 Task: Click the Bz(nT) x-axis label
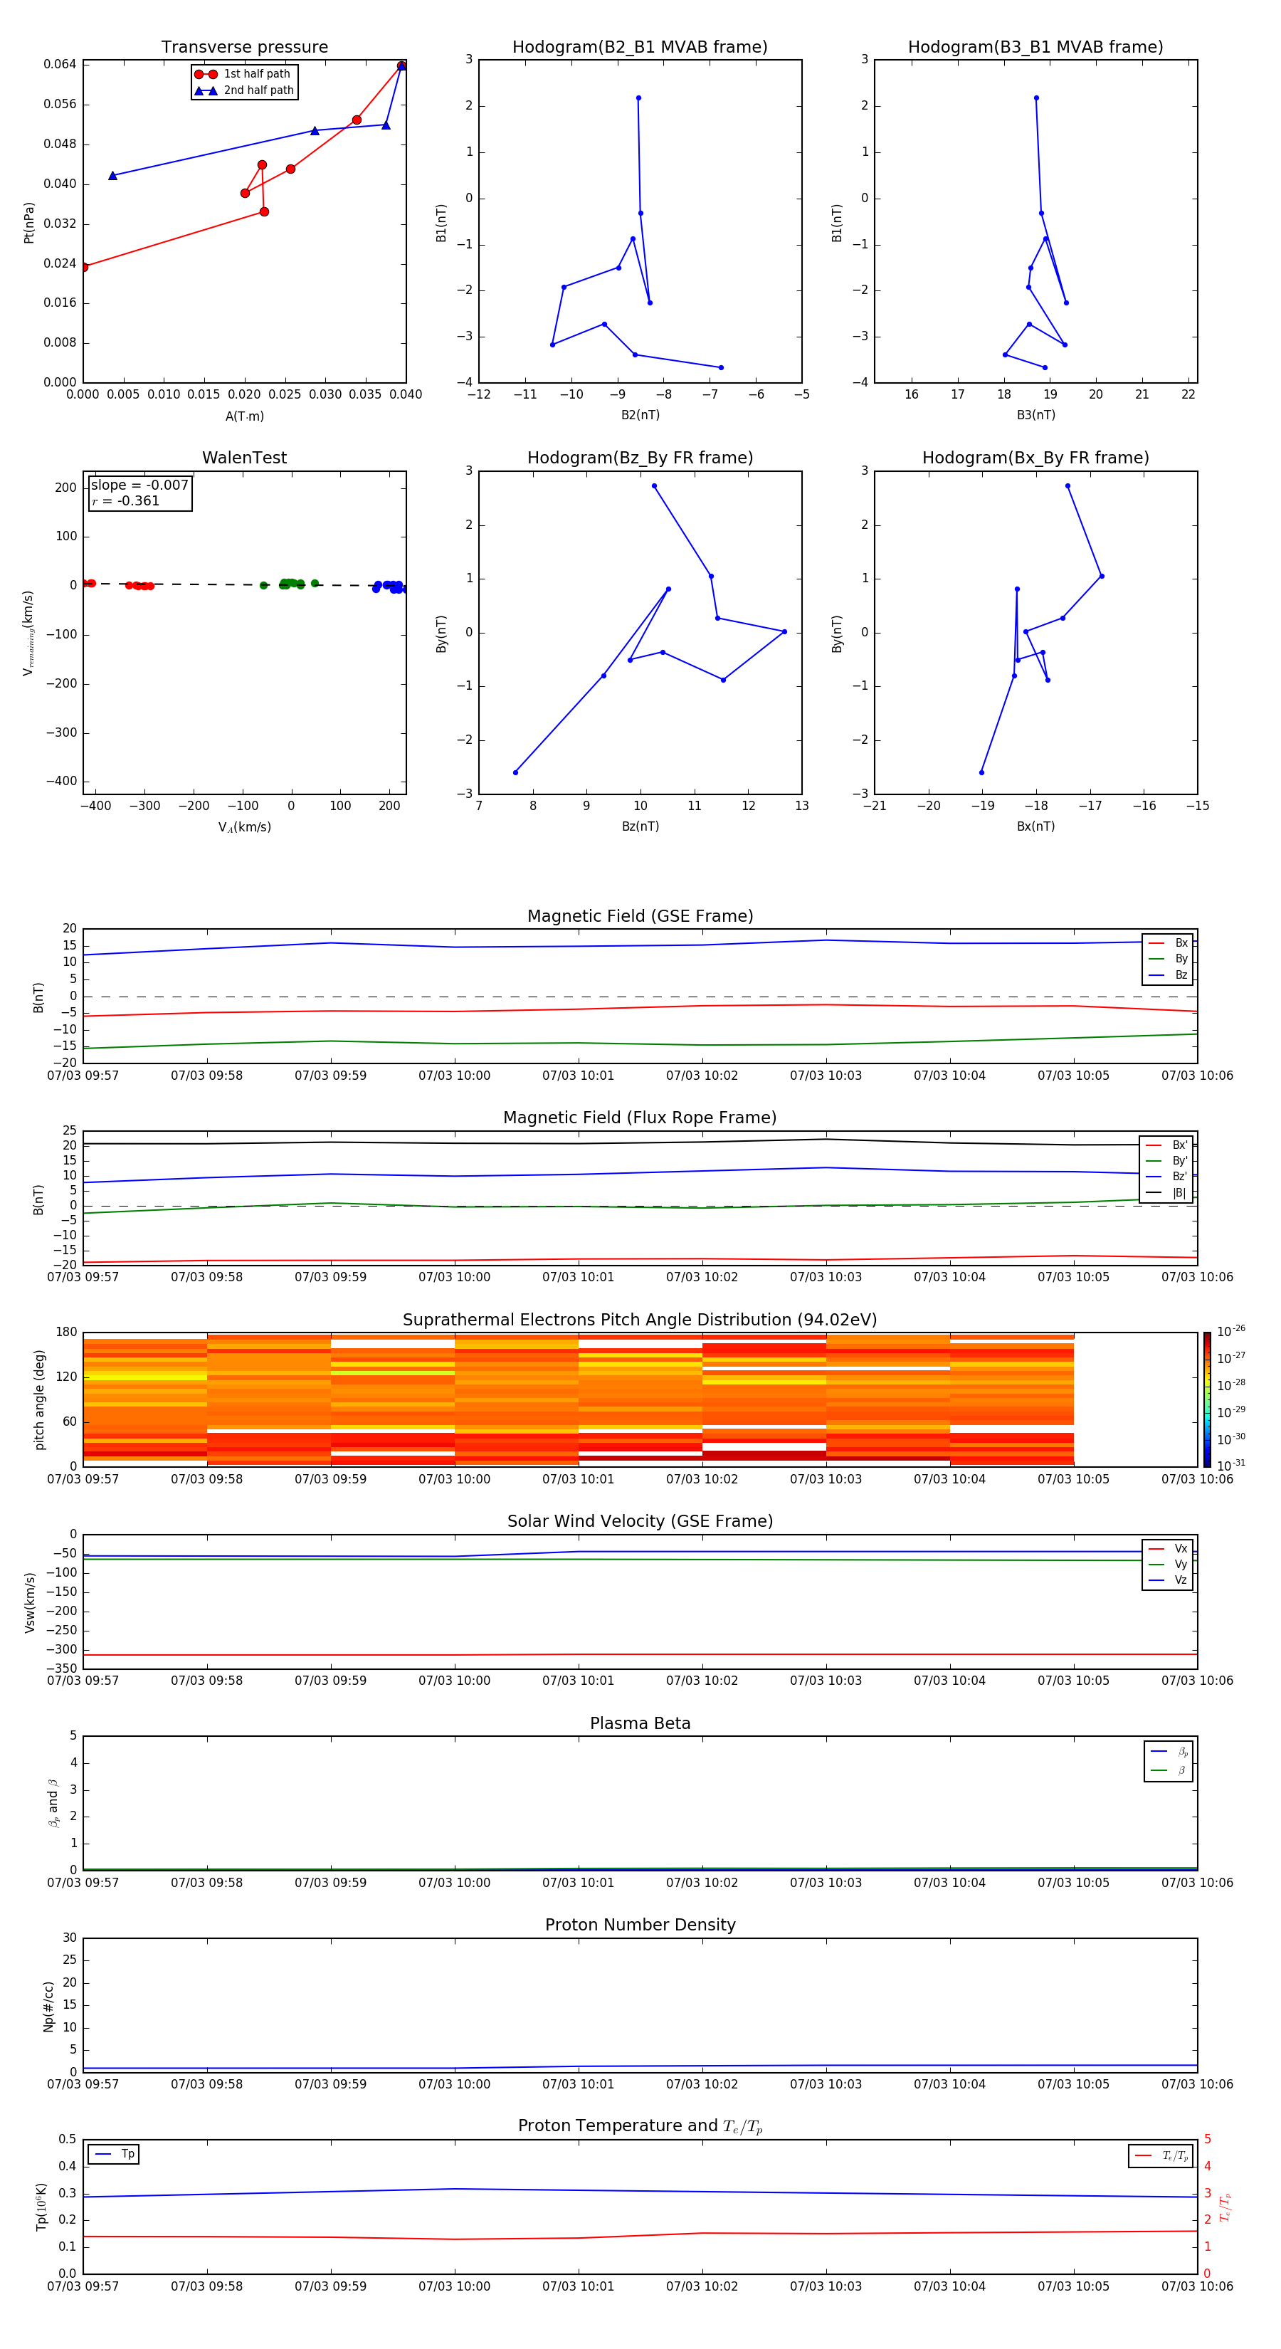coord(640,826)
